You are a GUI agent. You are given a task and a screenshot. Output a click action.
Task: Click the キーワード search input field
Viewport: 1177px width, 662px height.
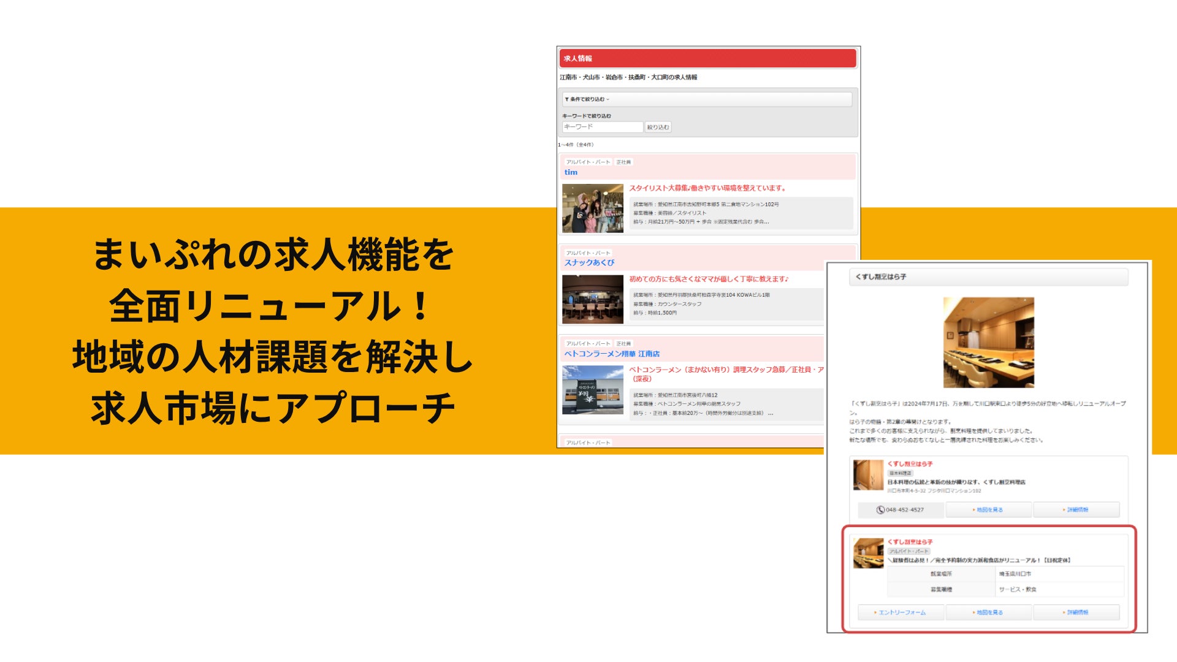[602, 127]
